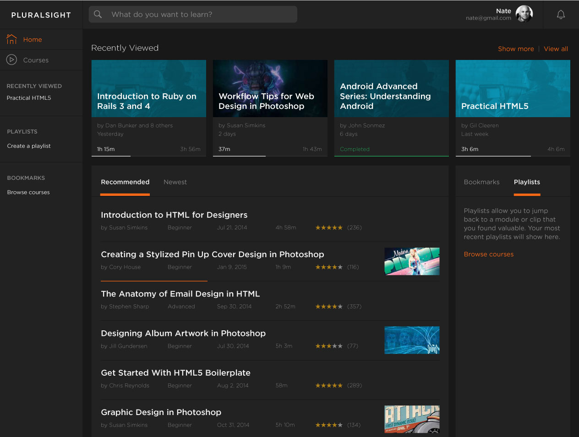579x437 pixels.
Task: Click the '(357)' review count
Action: click(355, 307)
